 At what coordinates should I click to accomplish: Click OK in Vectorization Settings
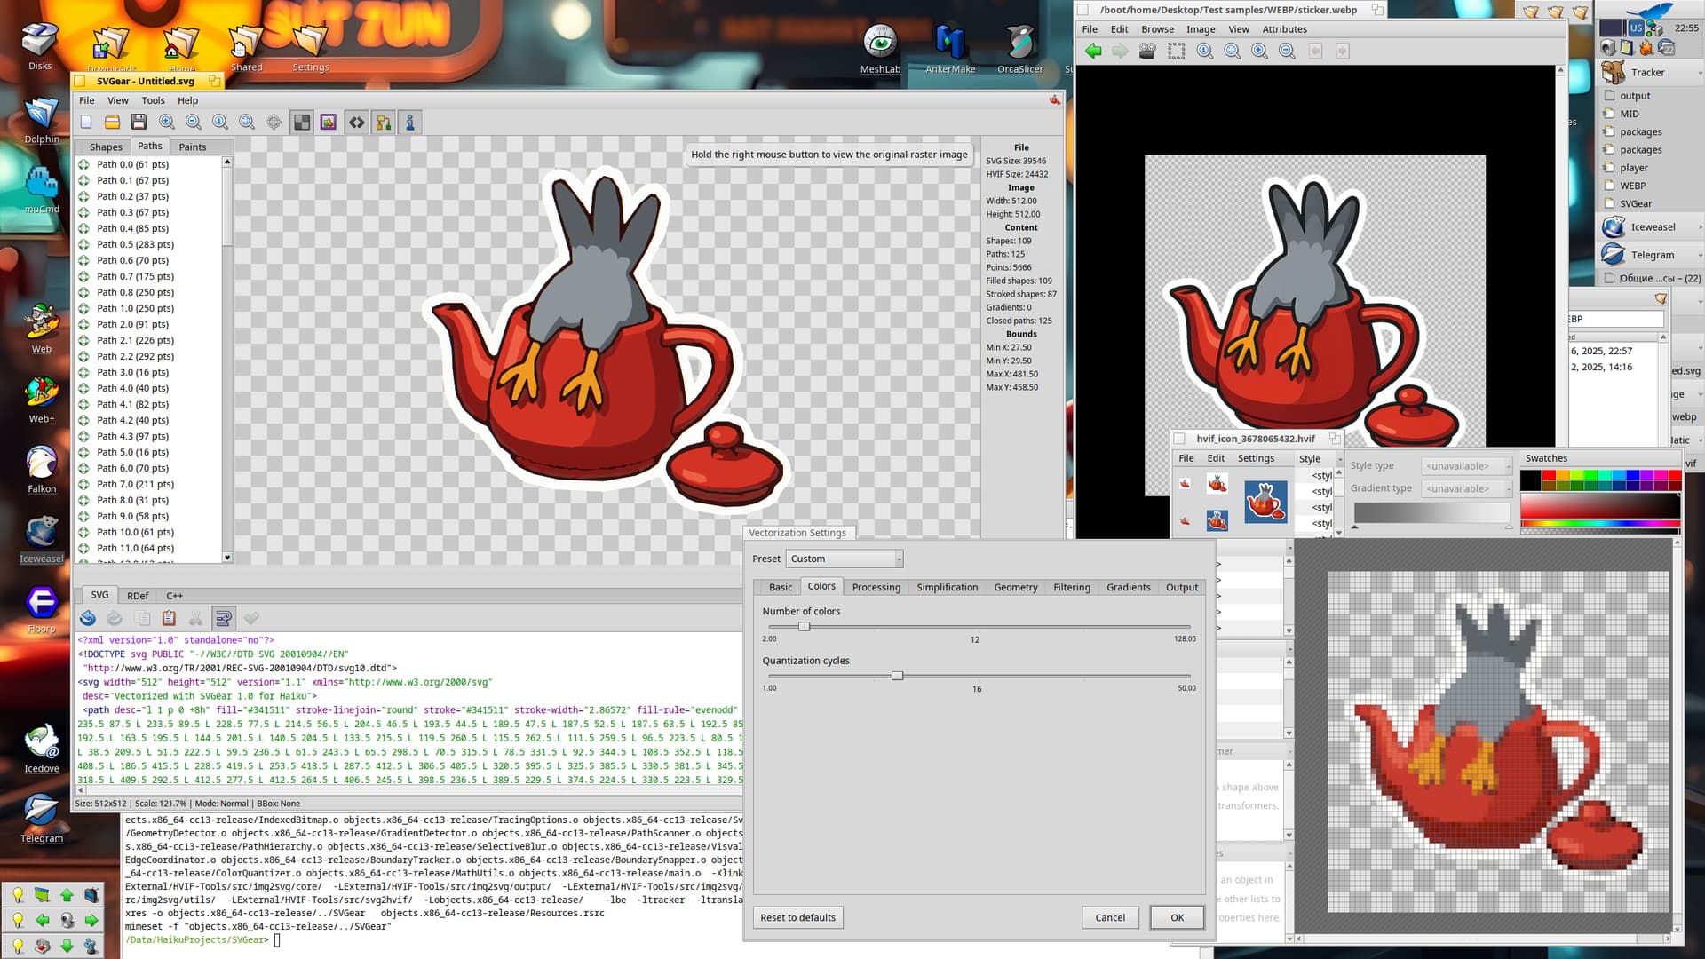pos(1177,917)
